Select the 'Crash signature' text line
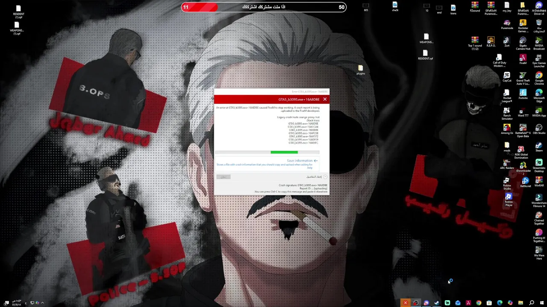Viewport: 547px width, 307px height. (x=303, y=185)
